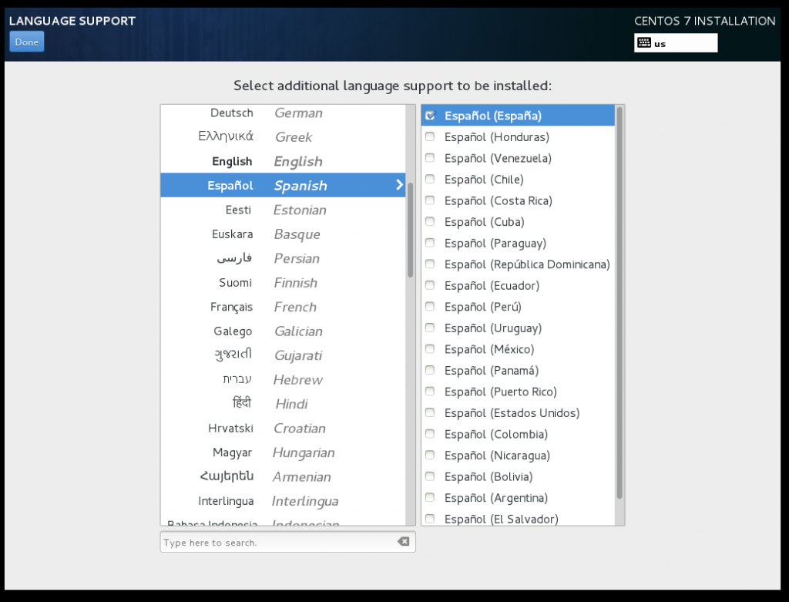
Task: Enable Español (Argentina)
Action: coord(429,497)
